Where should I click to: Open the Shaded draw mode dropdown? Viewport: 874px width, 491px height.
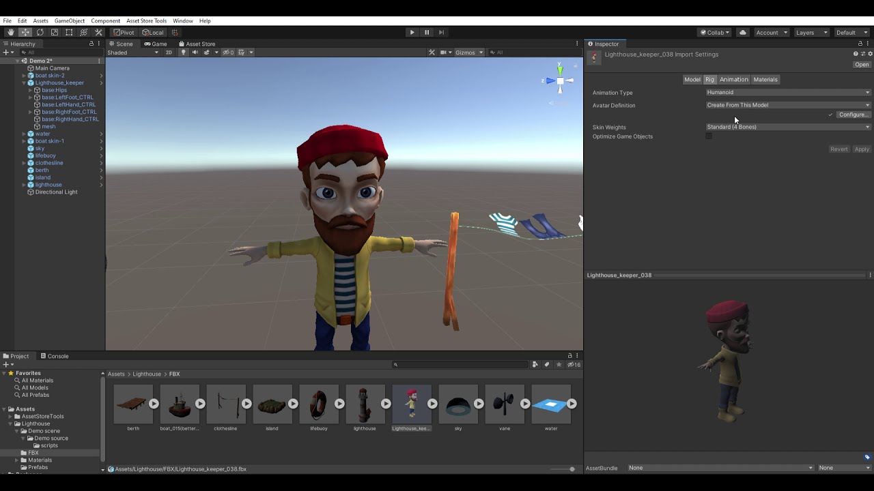coord(132,53)
